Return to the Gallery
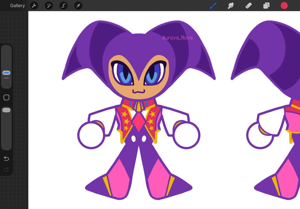The image size is (300, 209). (17, 6)
